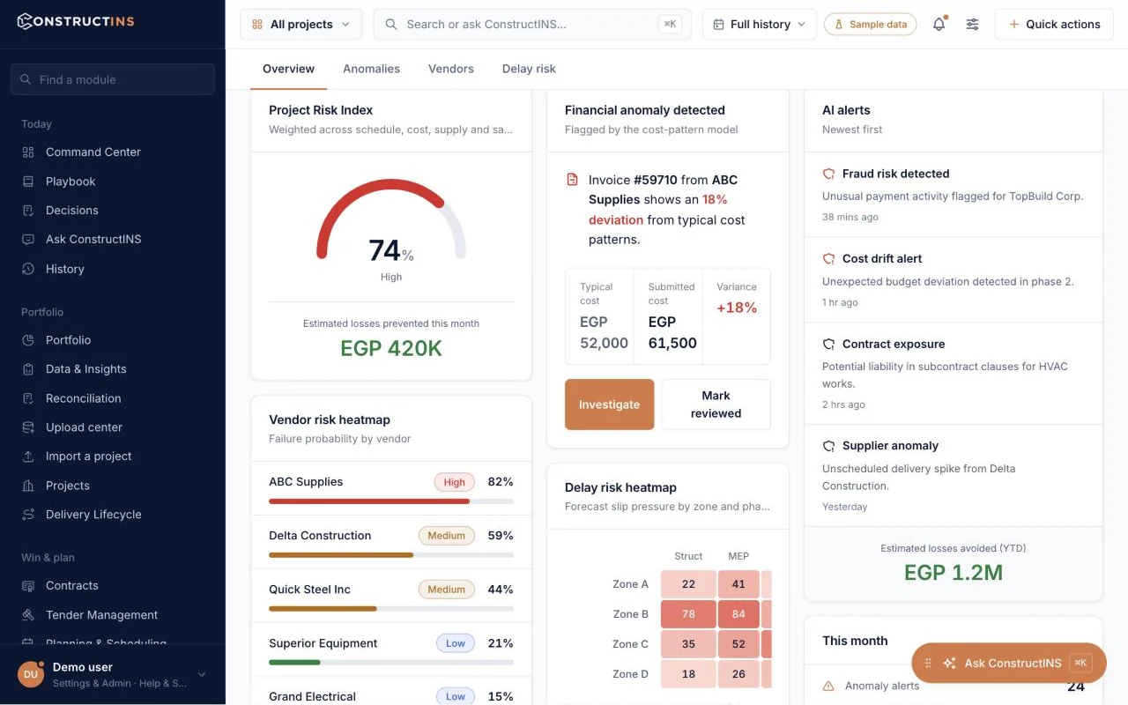Click the Superior Equipment risk bar
Image resolution: width=1128 pixels, height=705 pixels.
pyautogui.click(x=391, y=663)
